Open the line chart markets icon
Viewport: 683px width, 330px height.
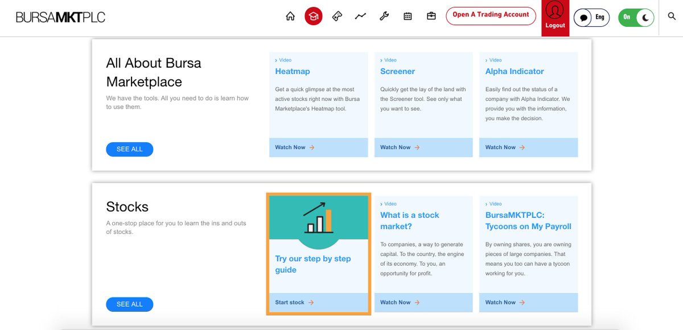click(360, 16)
